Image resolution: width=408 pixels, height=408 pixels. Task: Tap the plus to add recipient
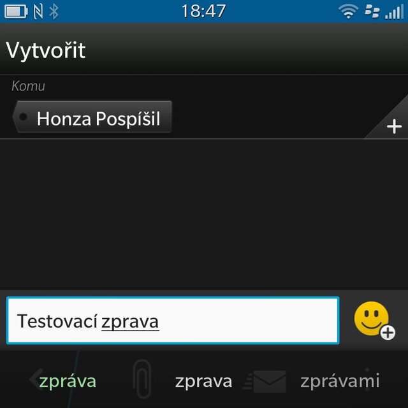click(394, 127)
